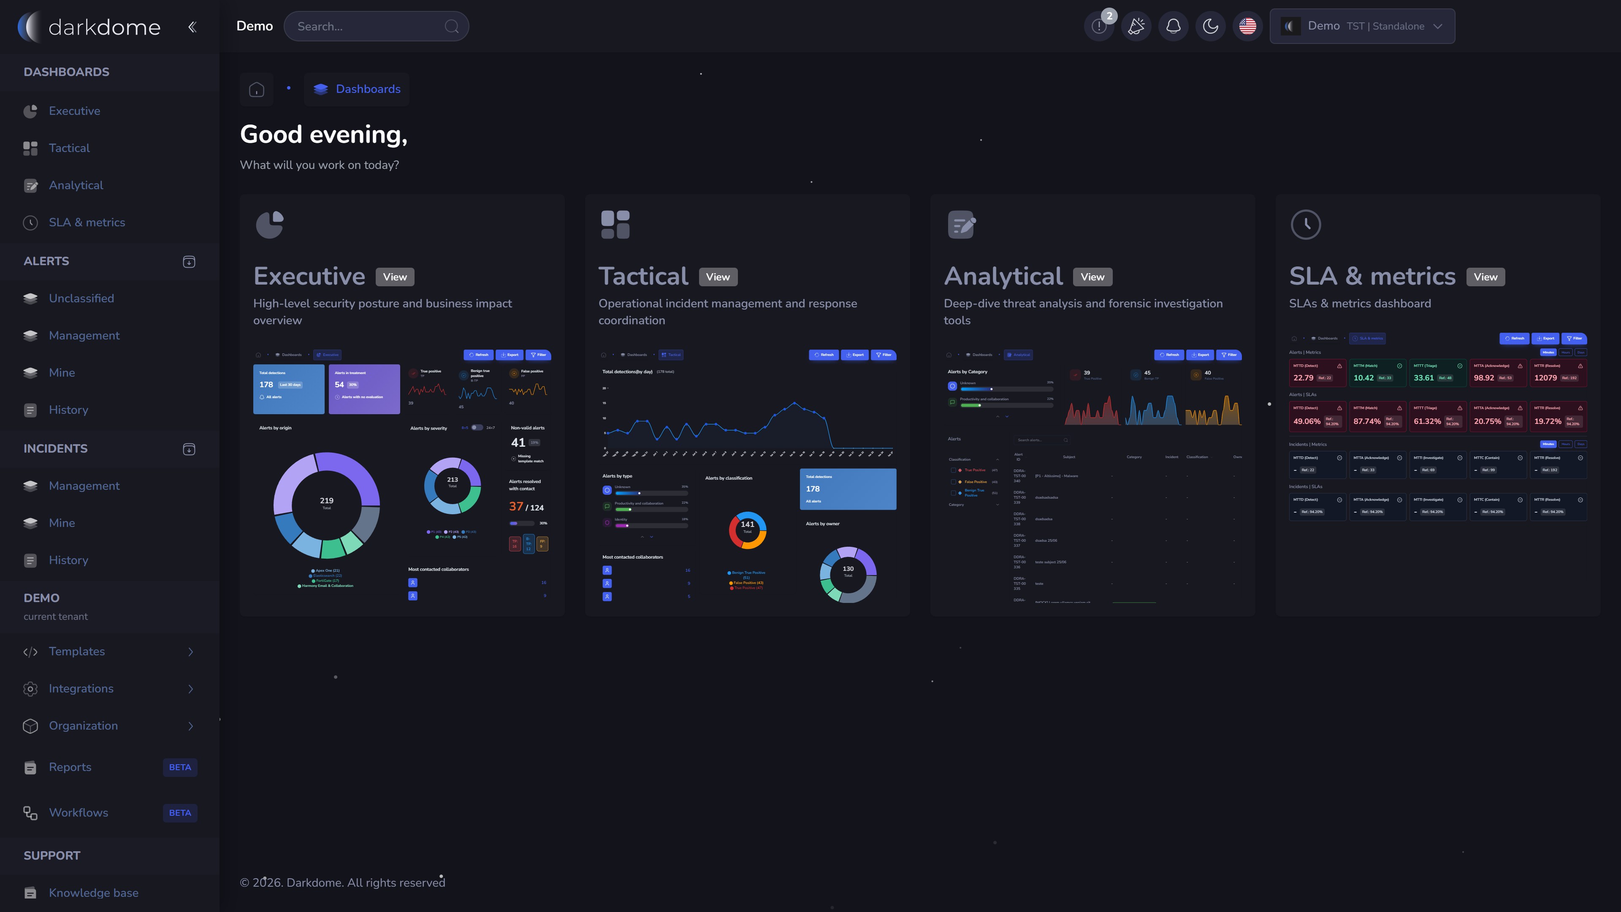
Task: Click the DASHBOARDS section heading
Action: point(66,72)
